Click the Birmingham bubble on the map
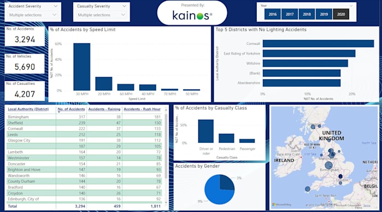 329,165
